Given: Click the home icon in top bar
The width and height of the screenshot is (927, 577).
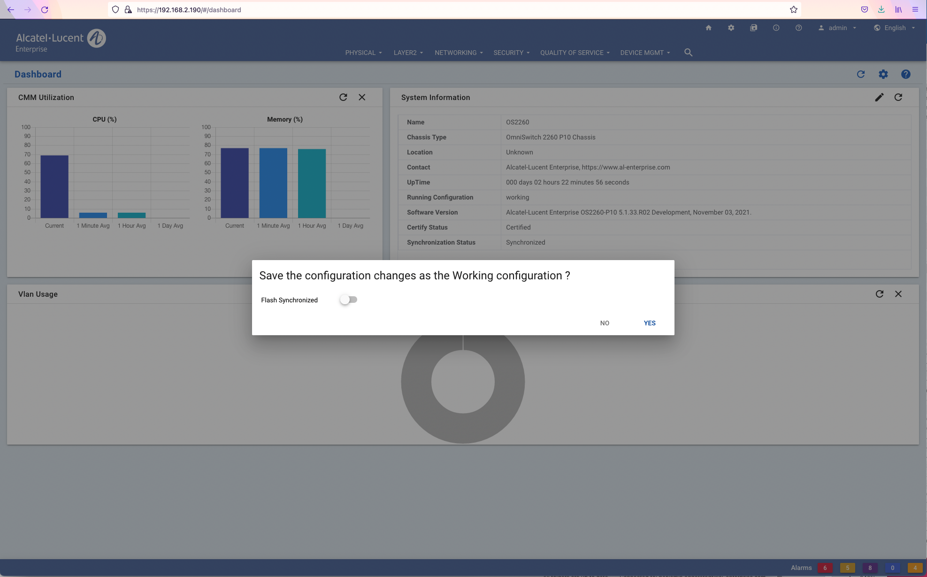Looking at the screenshot, I should pos(708,28).
